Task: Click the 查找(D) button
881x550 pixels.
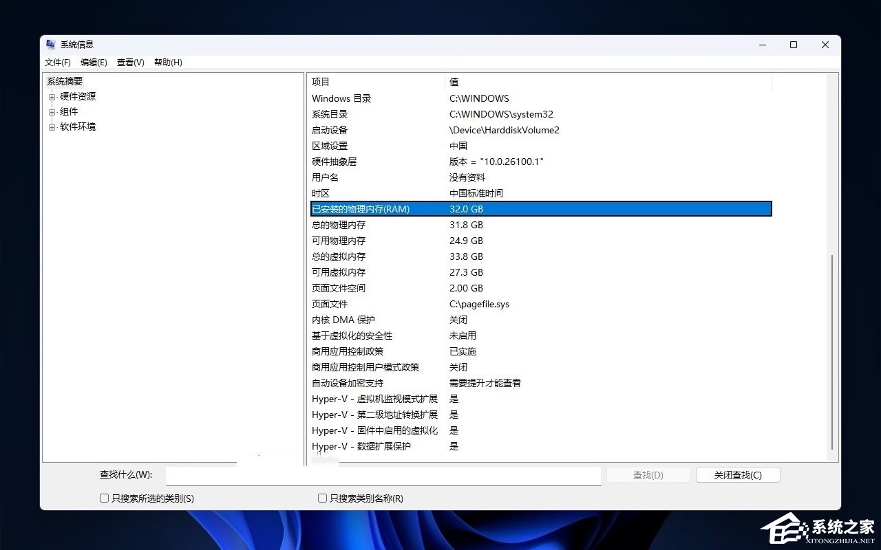Action: 648,474
